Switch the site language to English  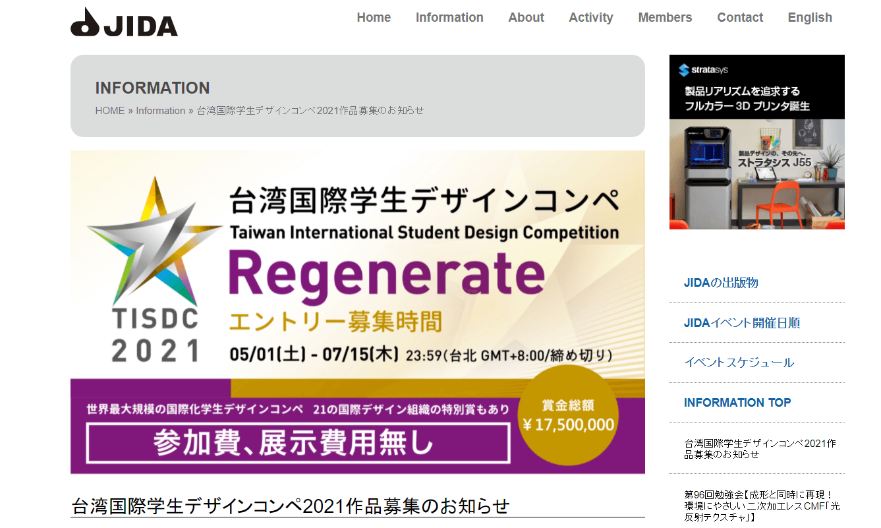[x=809, y=18]
